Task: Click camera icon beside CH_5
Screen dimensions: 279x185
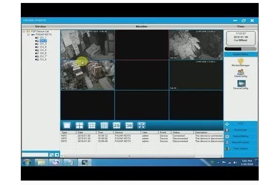Action: pos(37,50)
